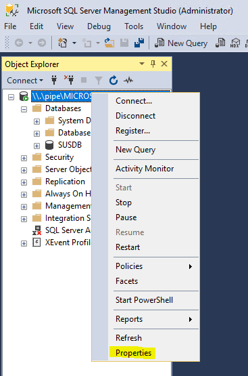This screenshot has width=248, height=376.
Task: Click the Save disk icon
Action: 124,43
